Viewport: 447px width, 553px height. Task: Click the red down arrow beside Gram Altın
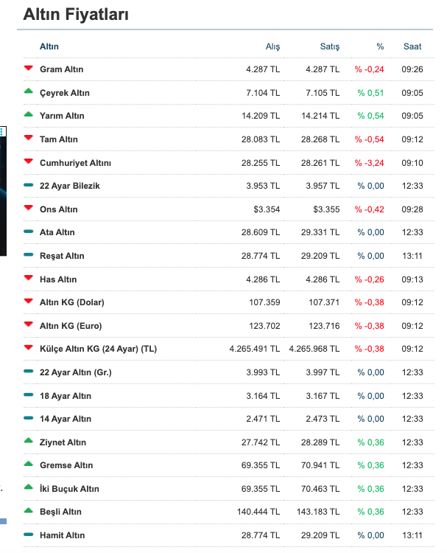tap(28, 69)
